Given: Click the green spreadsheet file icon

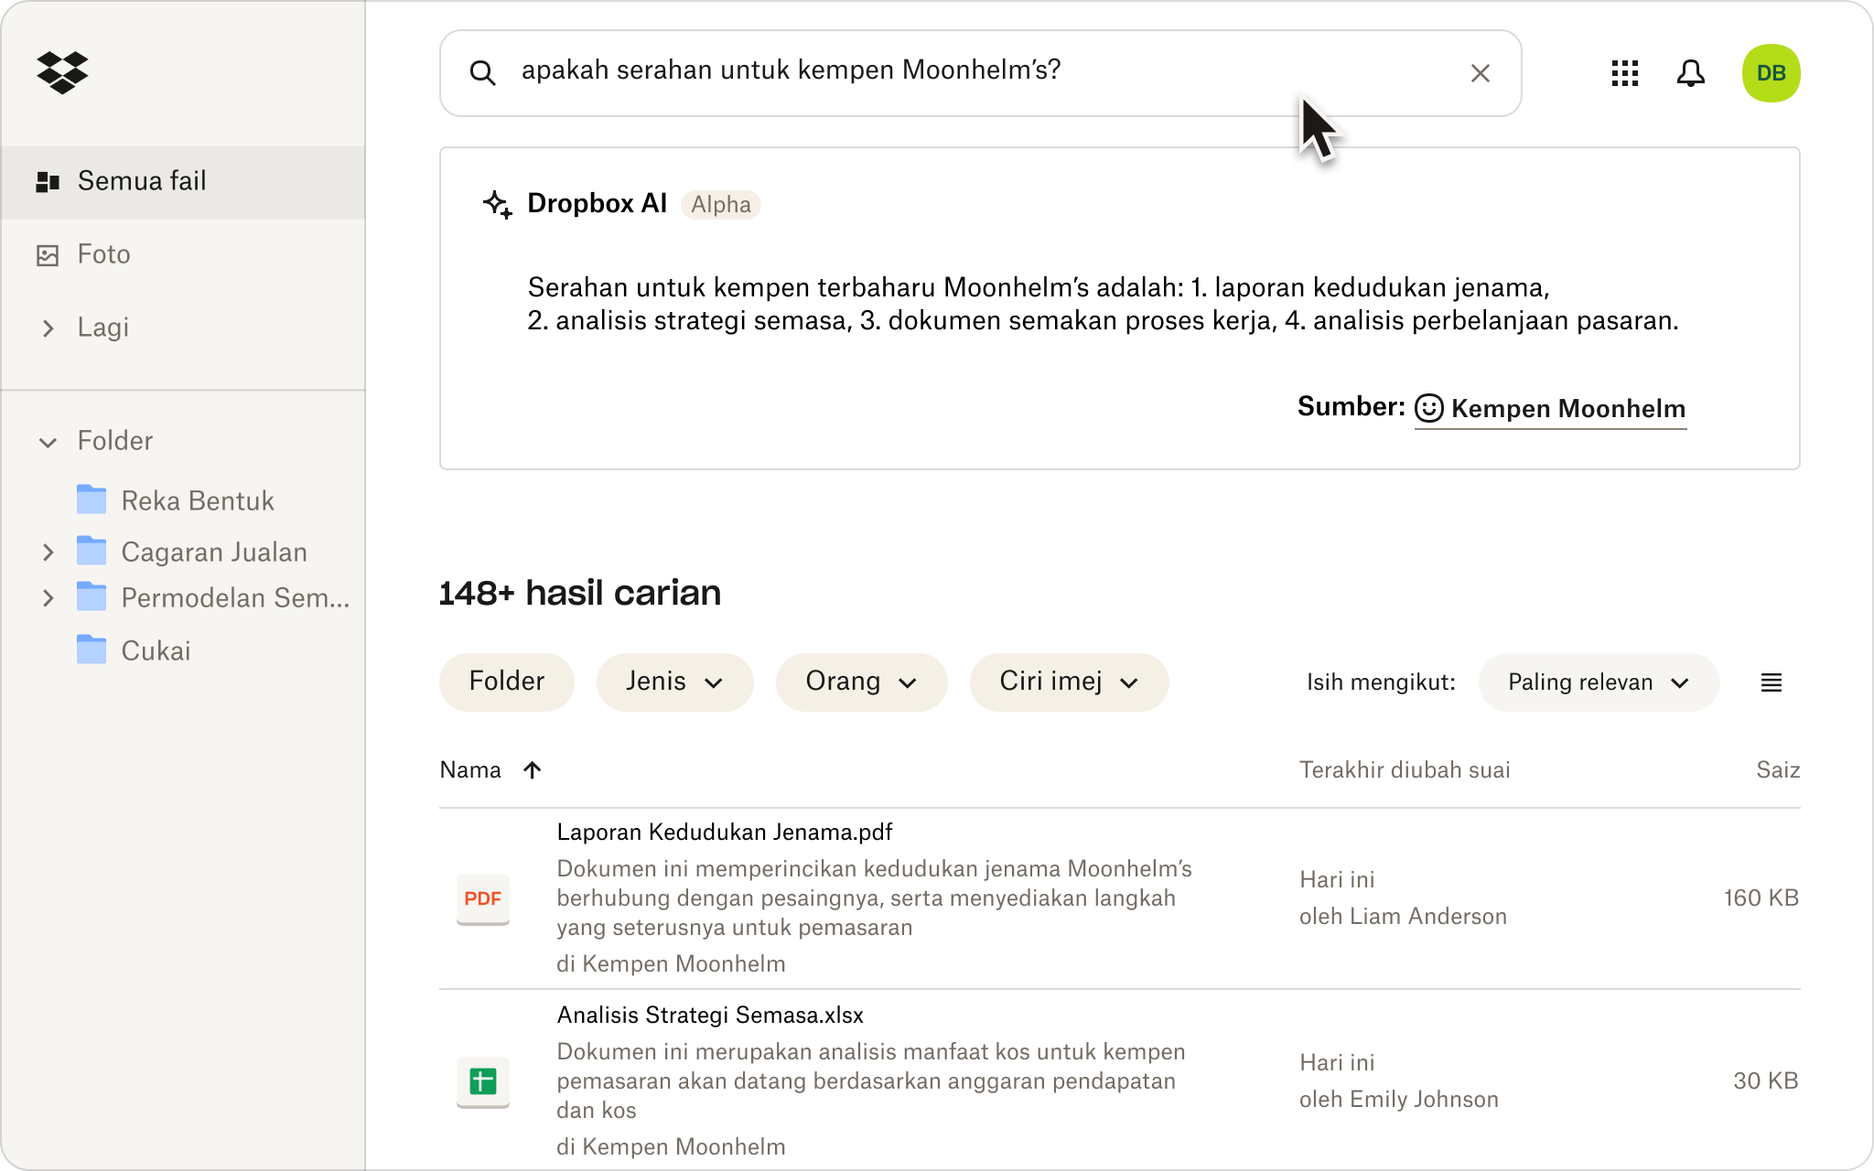Looking at the screenshot, I should 482,1081.
